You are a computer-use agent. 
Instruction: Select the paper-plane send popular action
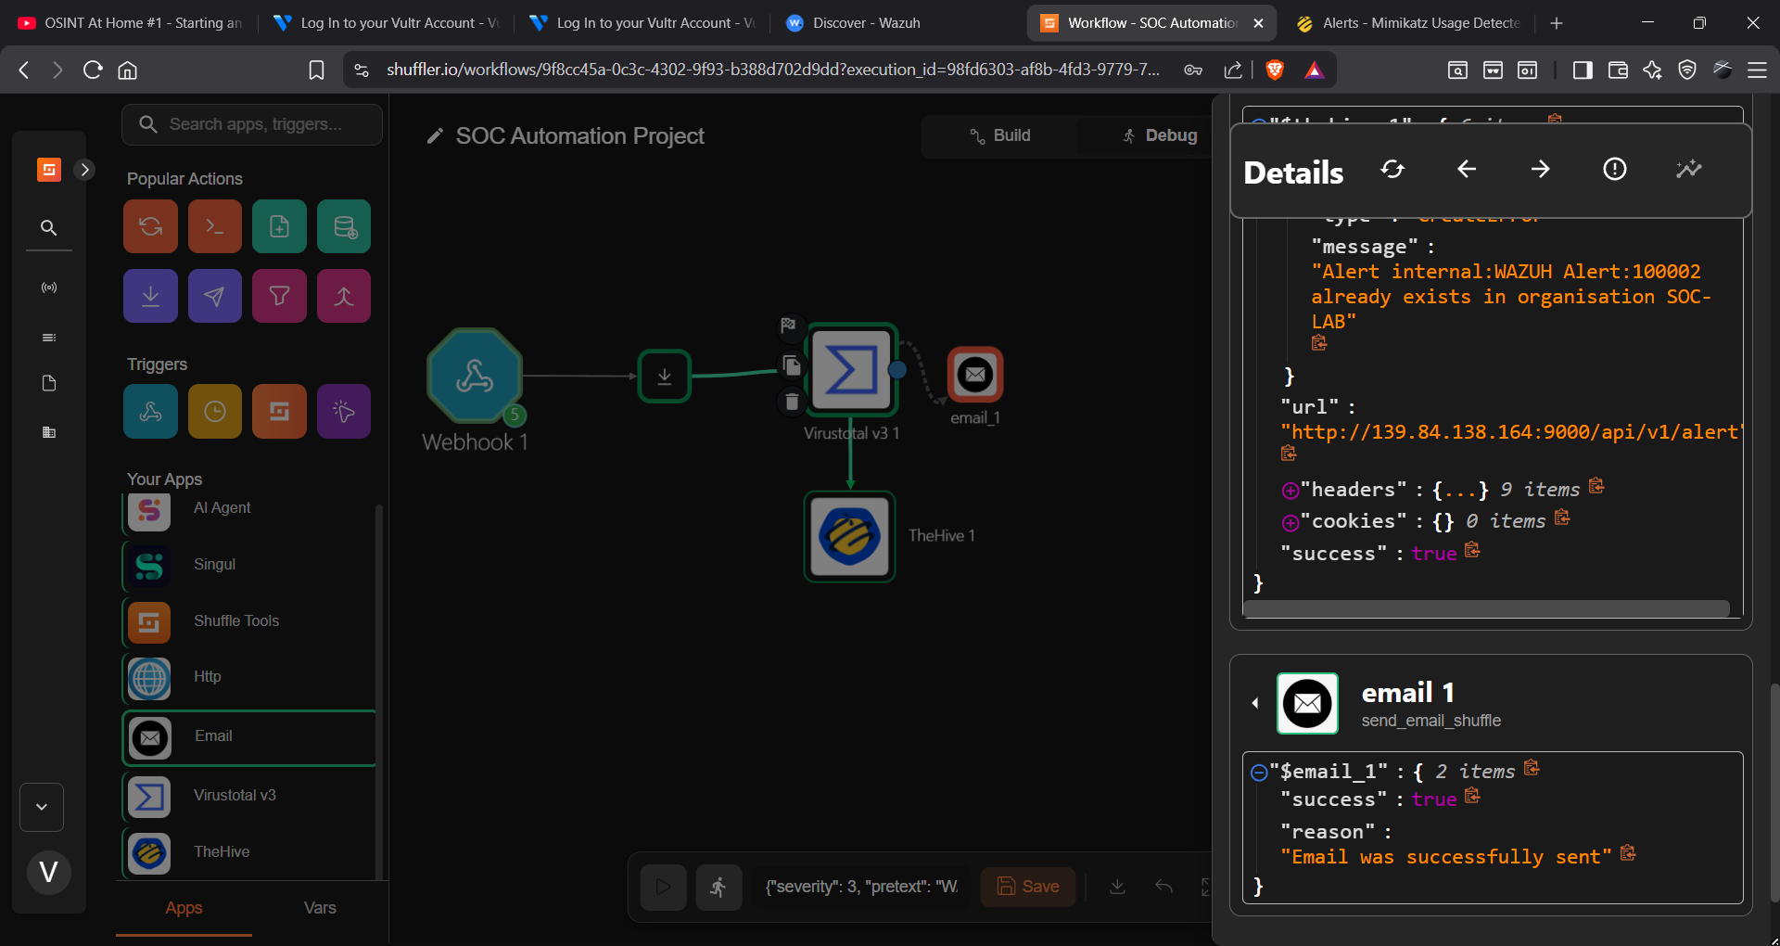215,296
